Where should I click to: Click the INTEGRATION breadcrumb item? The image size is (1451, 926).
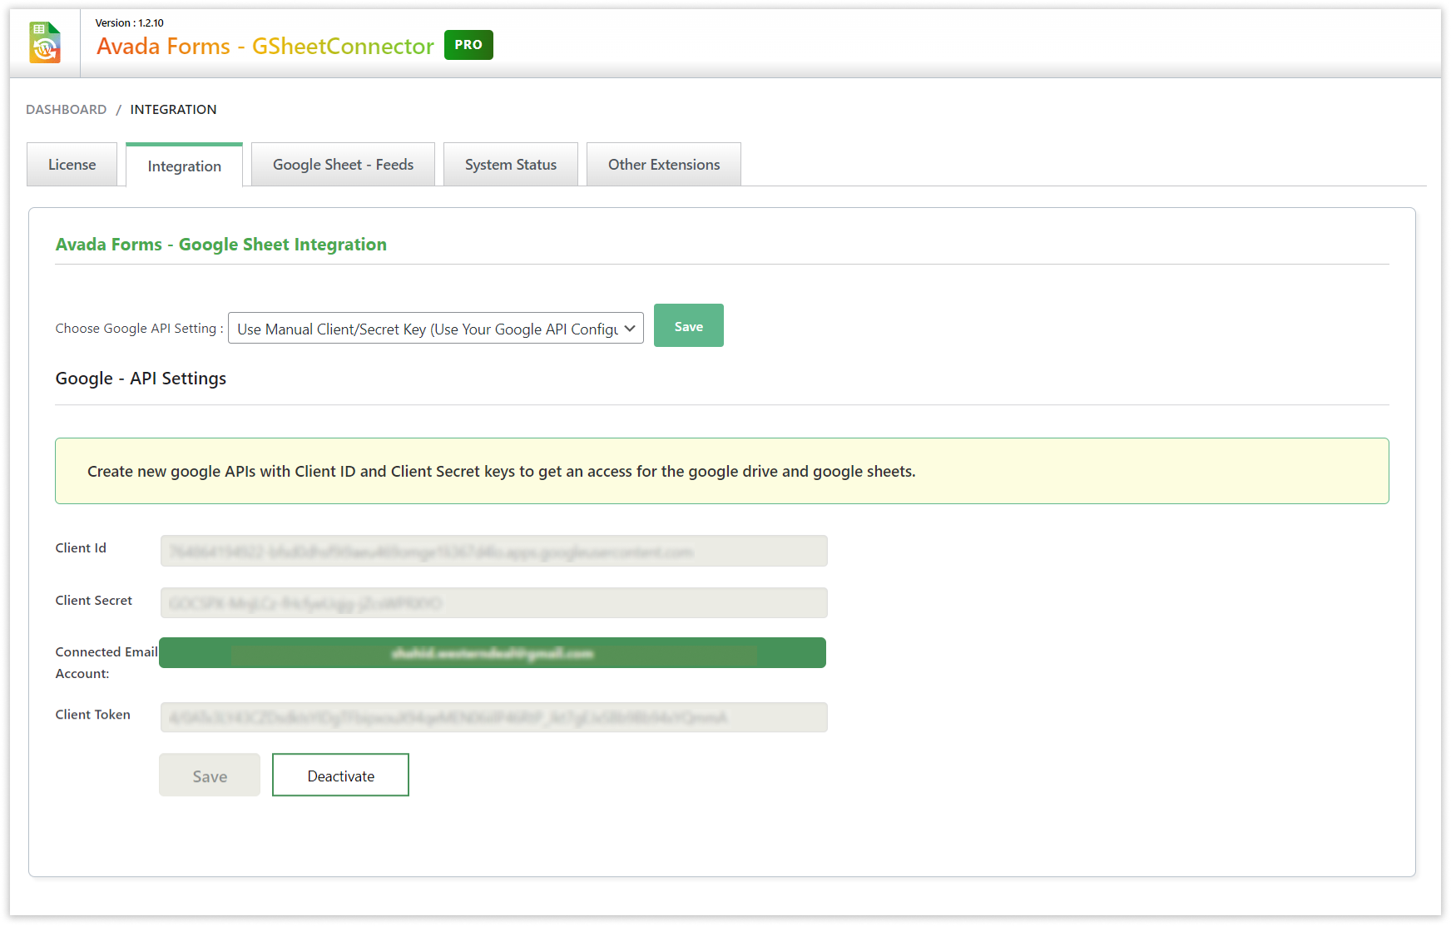click(x=173, y=109)
